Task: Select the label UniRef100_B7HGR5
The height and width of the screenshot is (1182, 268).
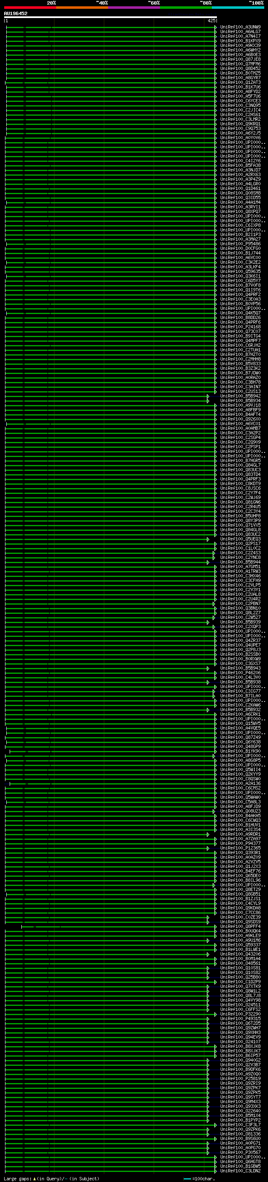Action: 240,460
